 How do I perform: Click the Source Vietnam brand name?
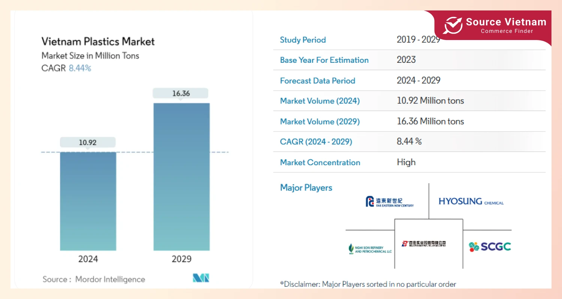(506, 22)
